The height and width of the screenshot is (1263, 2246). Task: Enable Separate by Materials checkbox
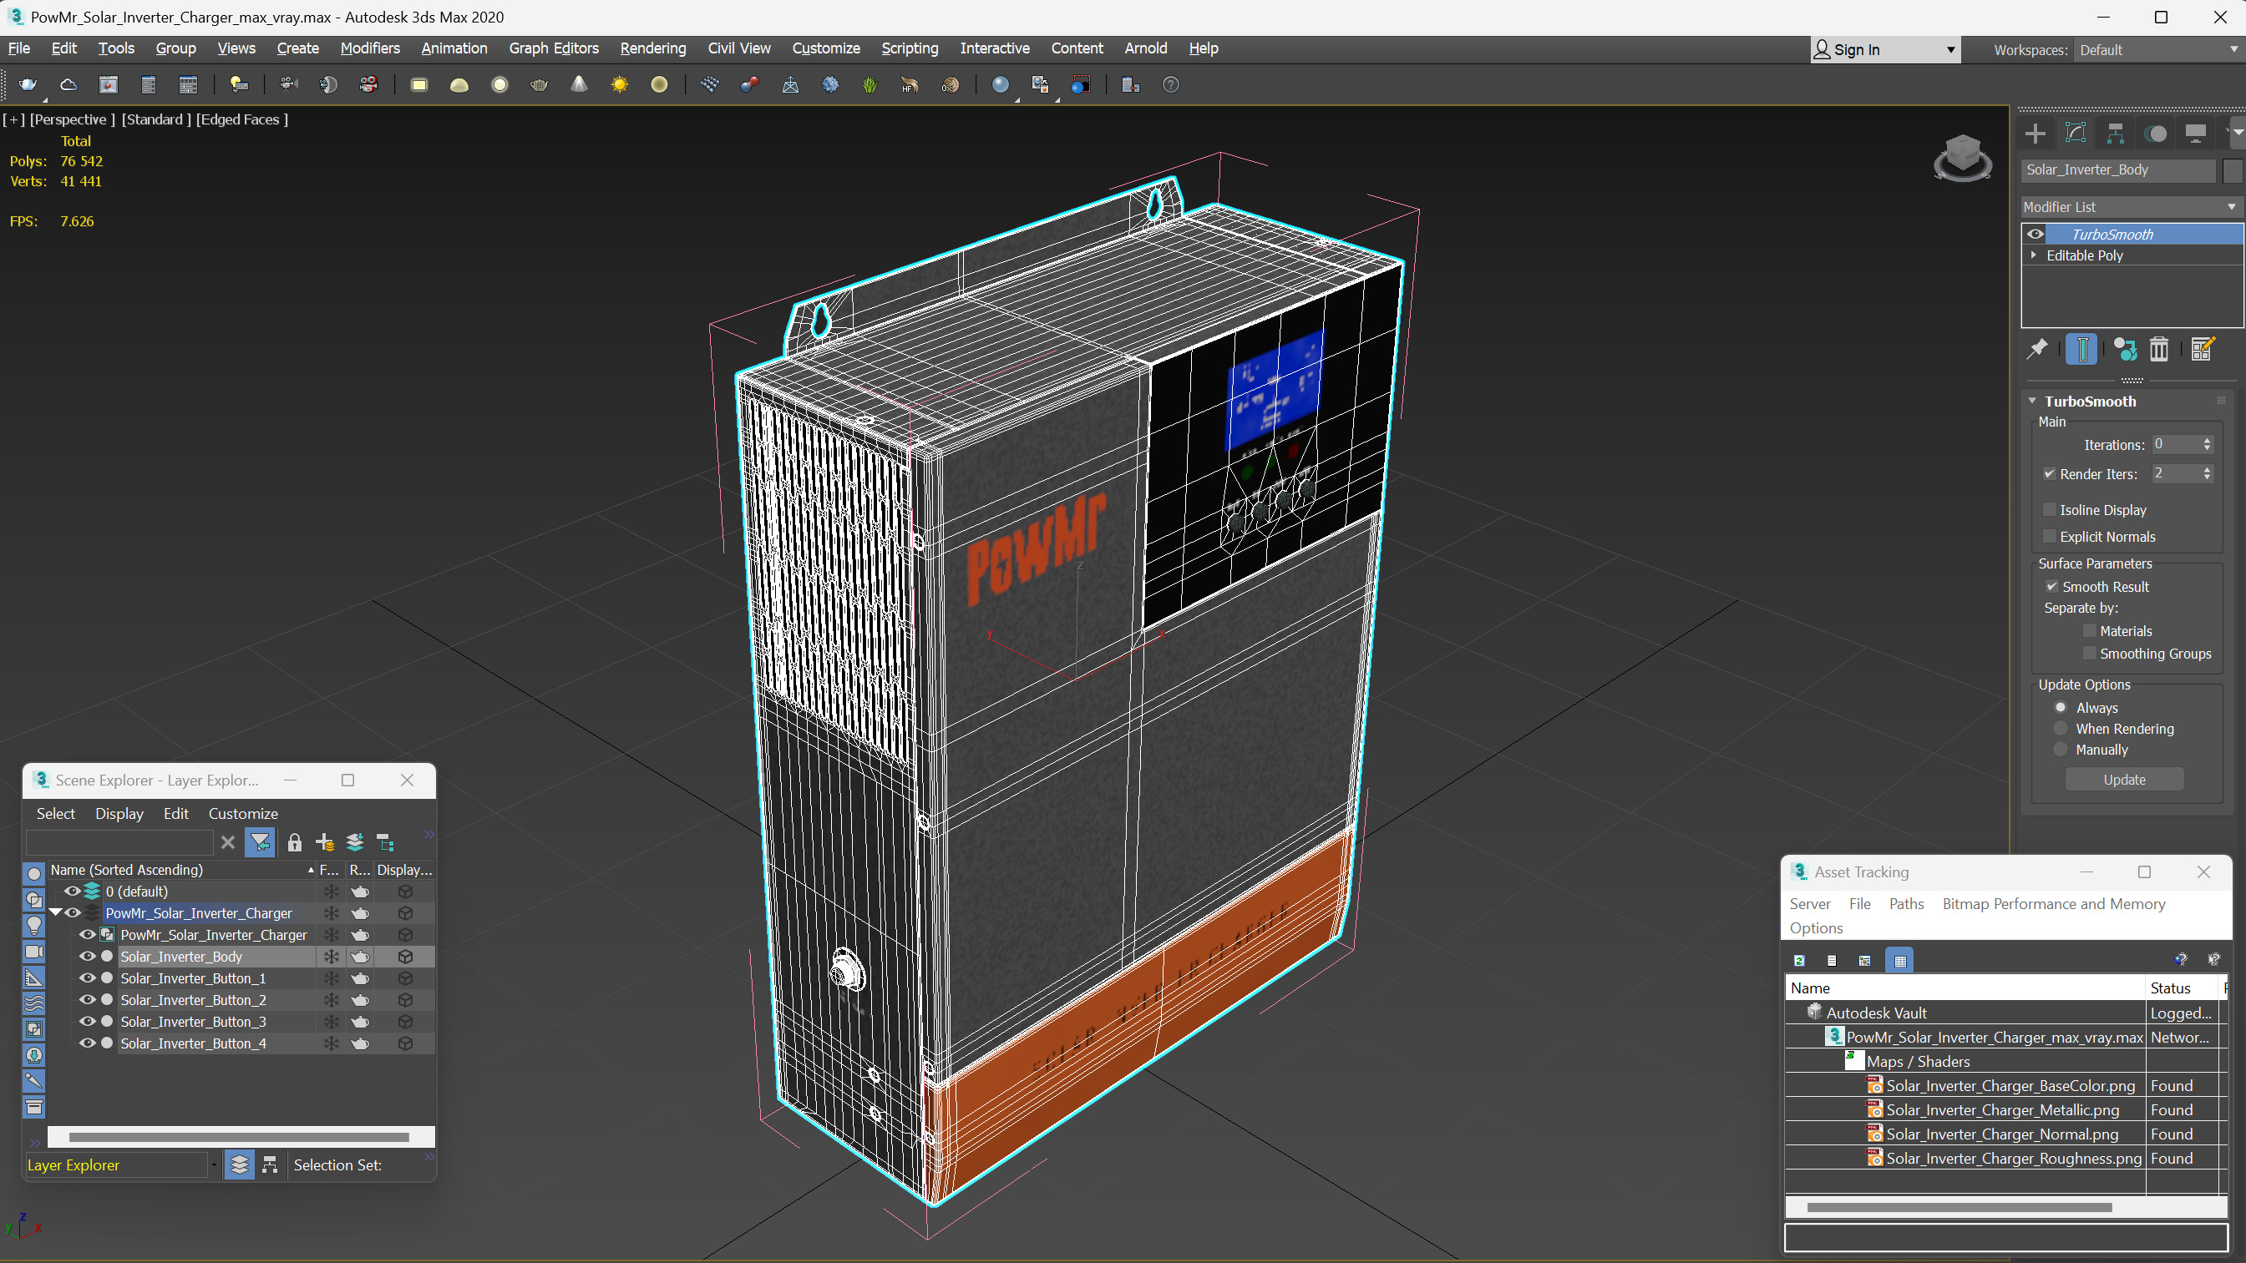(x=2089, y=631)
